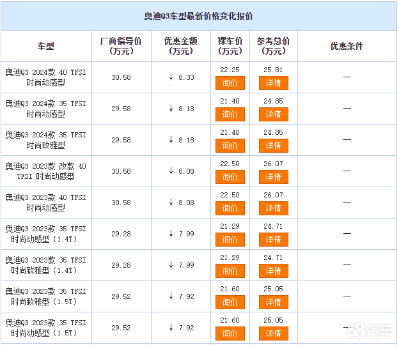Select model name 奥迪Q3 2023款 40 TFSI 时尚动感型

(x=46, y=203)
